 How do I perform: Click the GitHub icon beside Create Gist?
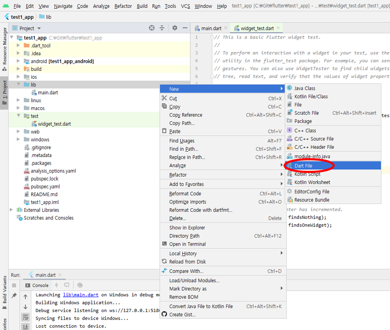tap(164, 314)
